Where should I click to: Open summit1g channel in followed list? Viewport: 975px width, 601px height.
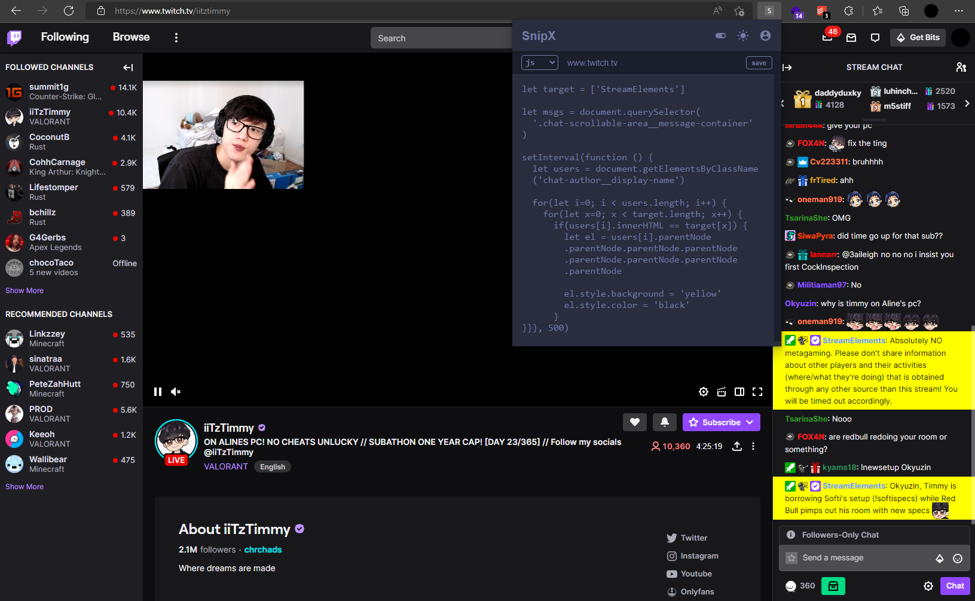pyautogui.click(x=71, y=91)
